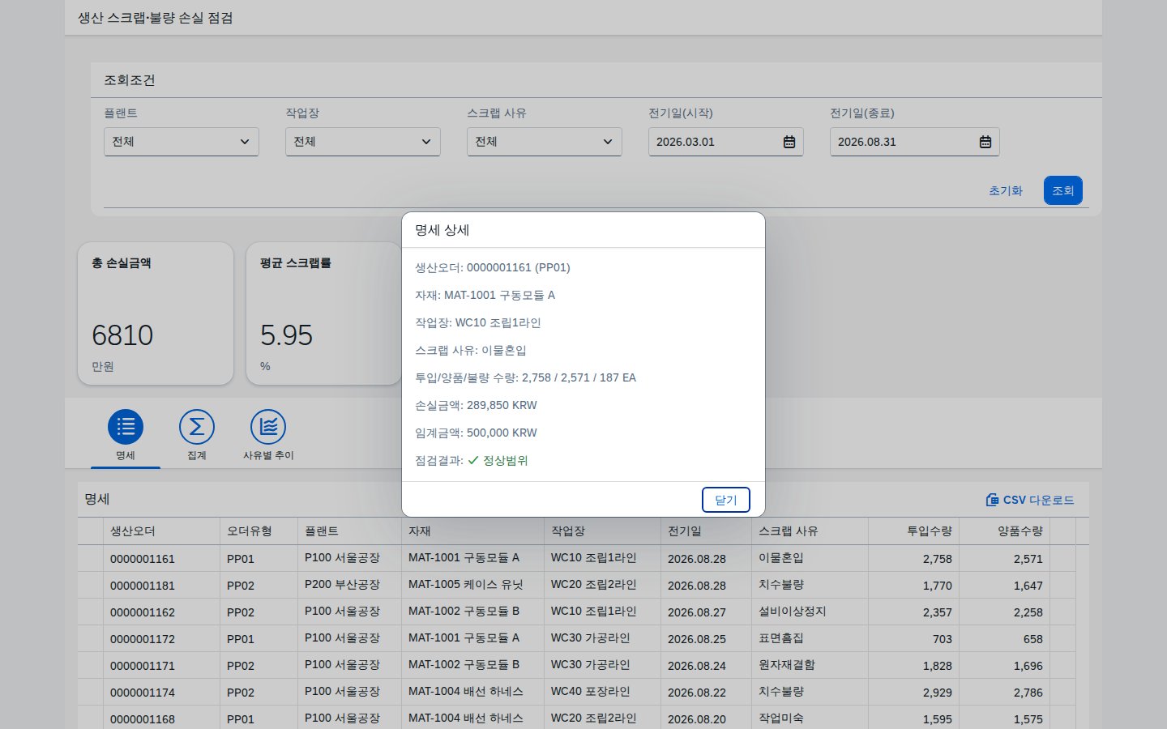Select the 총 손실금액 card
Image resolution: width=1167 pixels, height=729 pixels.
point(156,313)
